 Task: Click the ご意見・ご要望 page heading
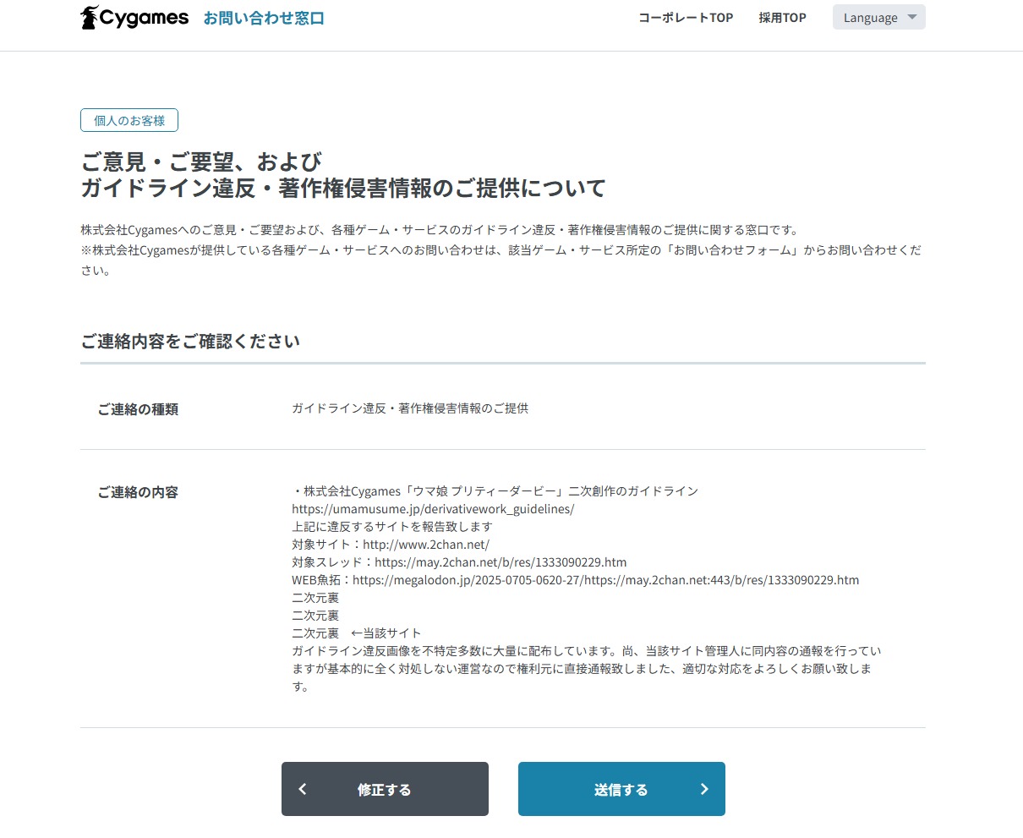coord(343,175)
